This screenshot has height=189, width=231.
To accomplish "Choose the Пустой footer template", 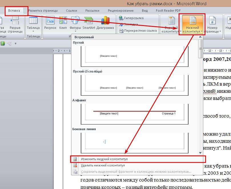I will click(135, 57).
